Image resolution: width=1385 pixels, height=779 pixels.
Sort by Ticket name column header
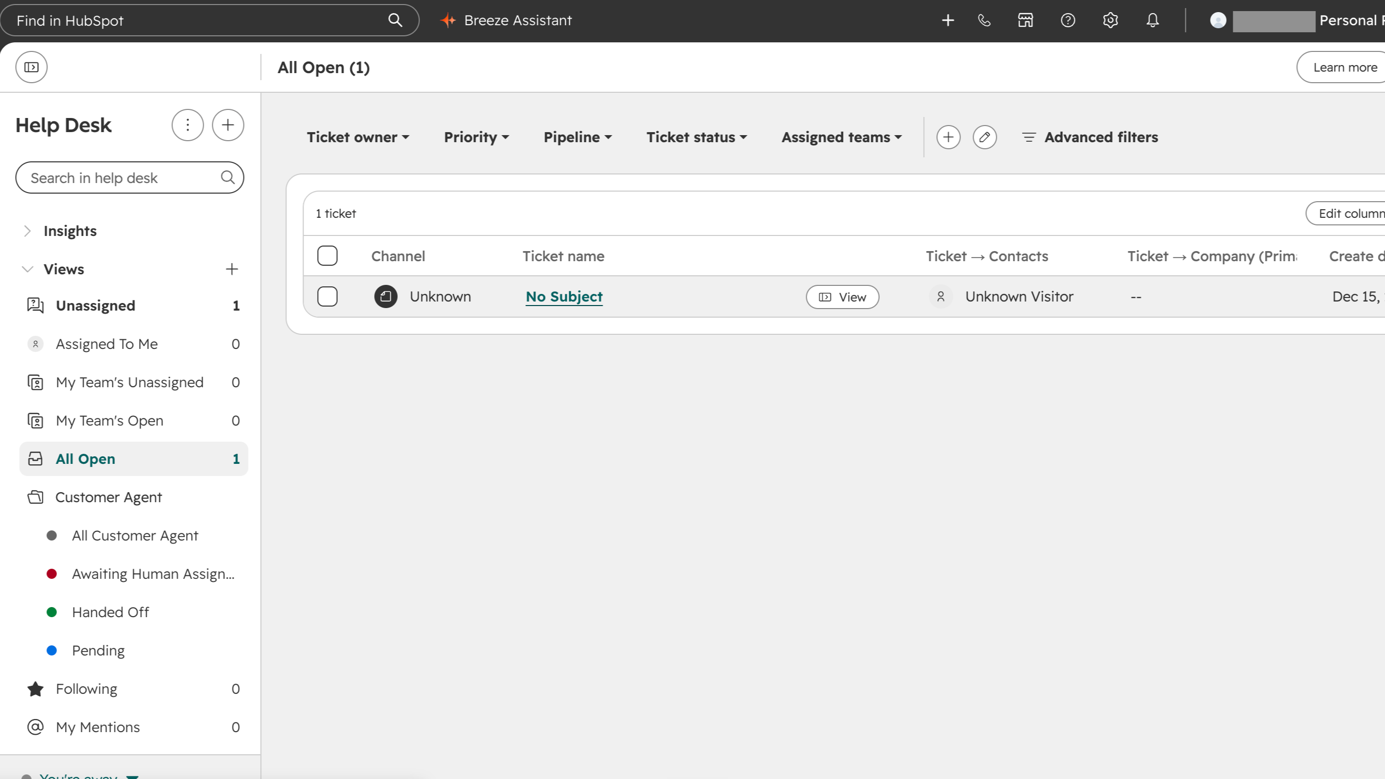coord(564,256)
